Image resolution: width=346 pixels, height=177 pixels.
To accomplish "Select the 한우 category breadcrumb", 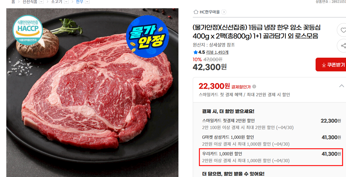I will 80,2.
